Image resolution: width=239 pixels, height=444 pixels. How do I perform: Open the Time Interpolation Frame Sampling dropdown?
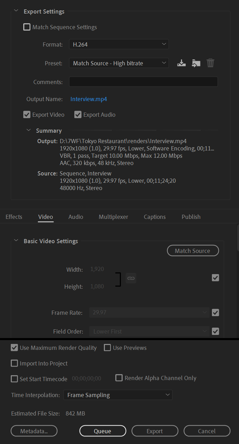[x=118, y=395]
